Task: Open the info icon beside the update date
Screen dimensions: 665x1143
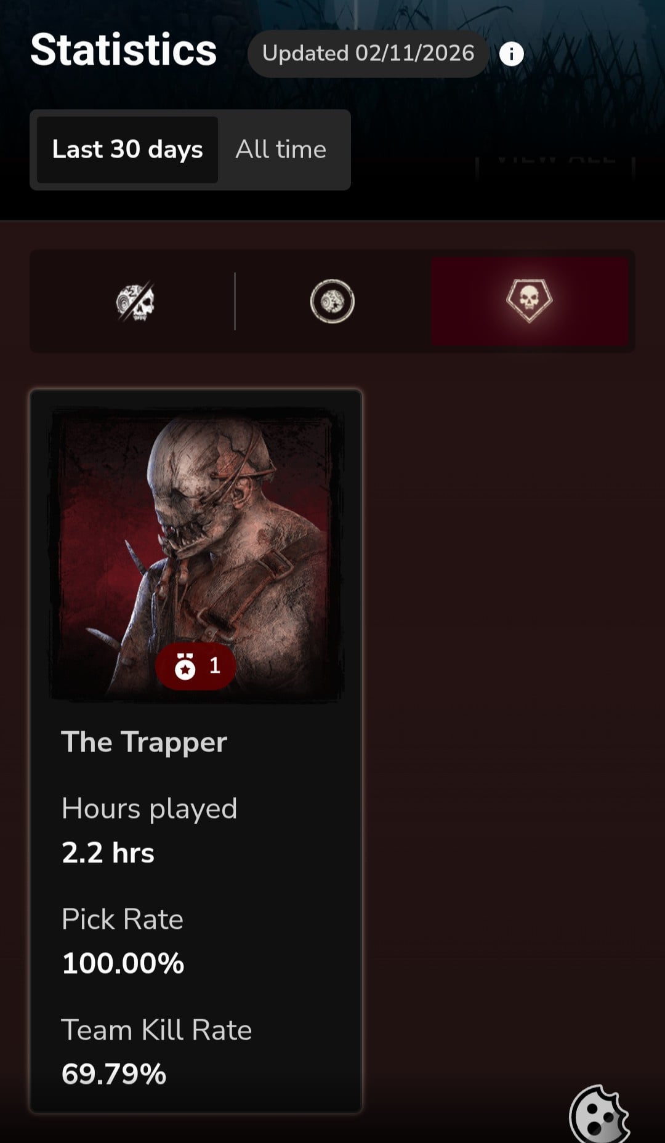Action: coord(511,54)
